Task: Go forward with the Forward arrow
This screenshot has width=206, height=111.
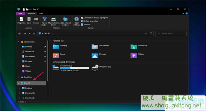Action: (25, 34)
